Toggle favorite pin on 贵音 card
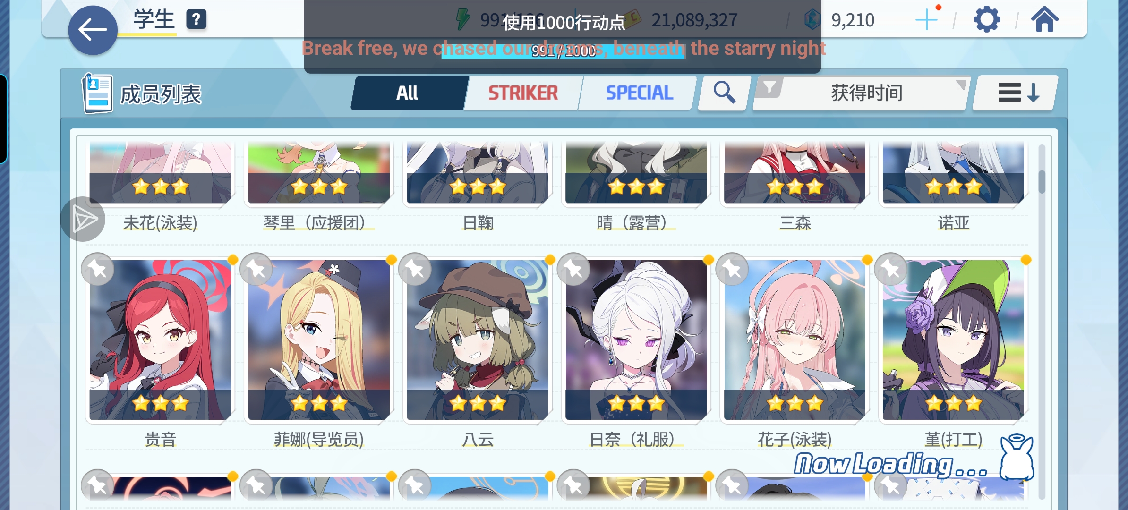 [98, 270]
